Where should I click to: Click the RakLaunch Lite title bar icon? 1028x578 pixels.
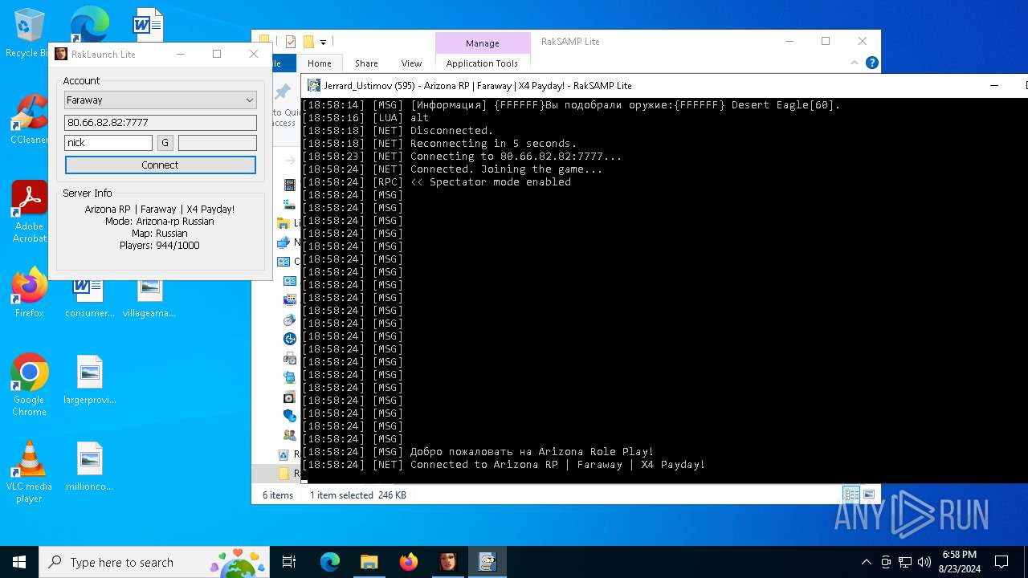click(61, 54)
